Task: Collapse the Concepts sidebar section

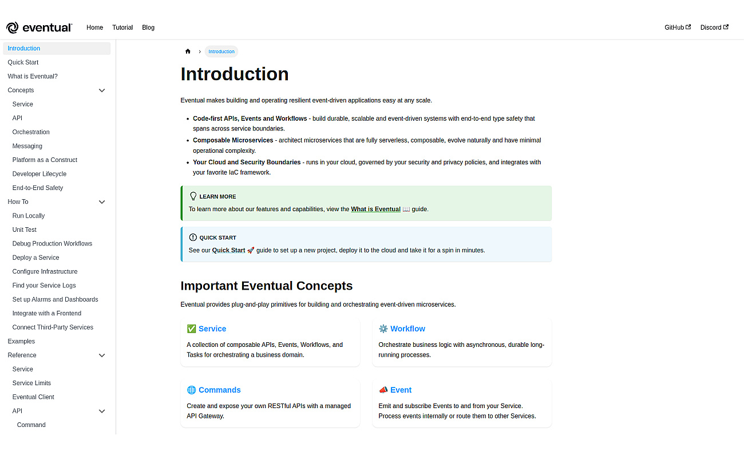Action: pos(102,90)
